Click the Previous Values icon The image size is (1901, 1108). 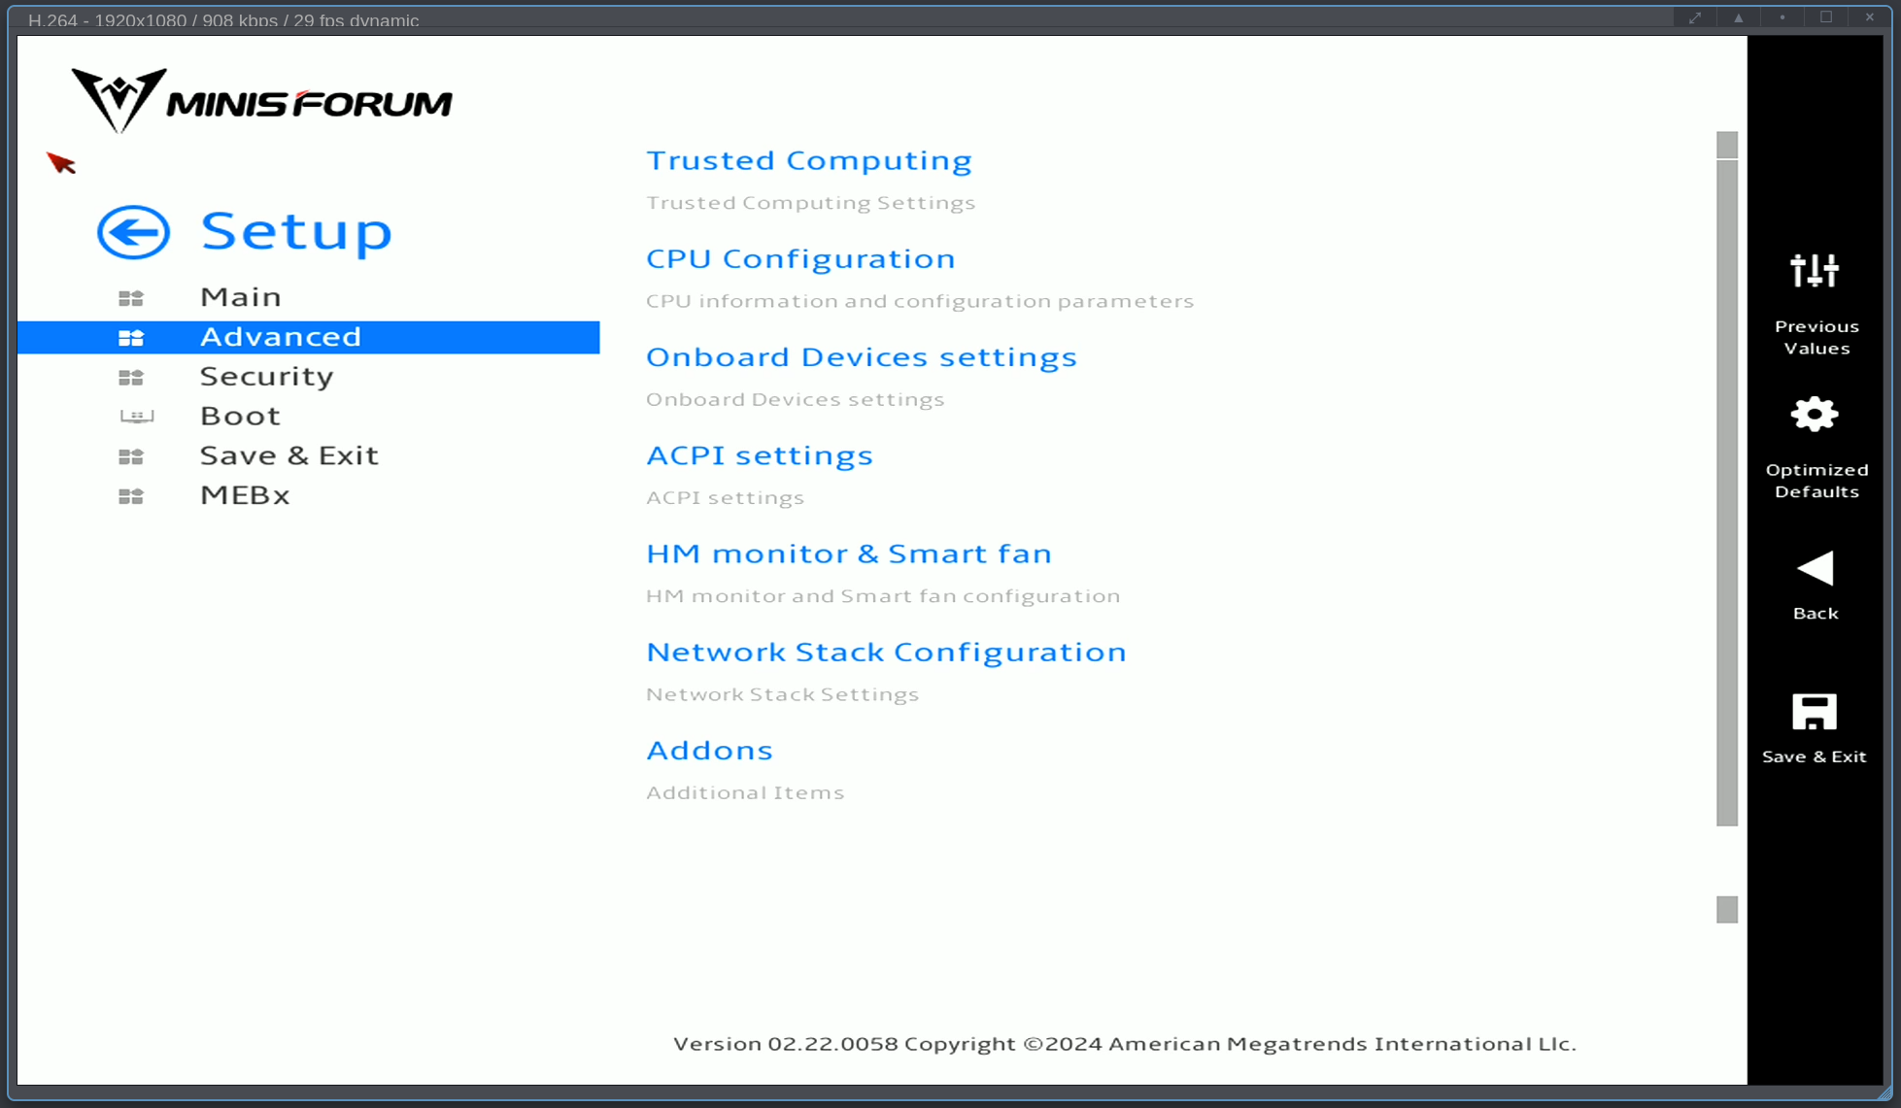pyautogui.click(x=1816, y=270)
